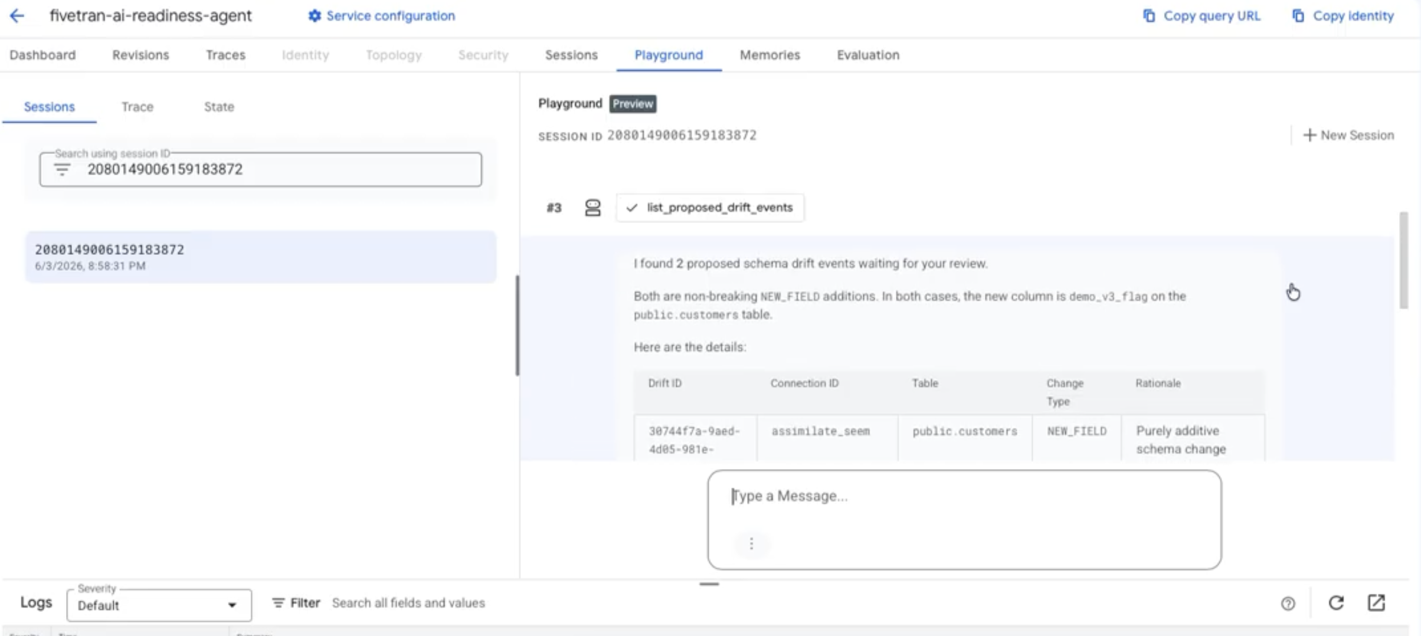Screen dimensions: 1421x636
Task: Click the Table column header
Action: pyautogui.click(x=925, y=383)
